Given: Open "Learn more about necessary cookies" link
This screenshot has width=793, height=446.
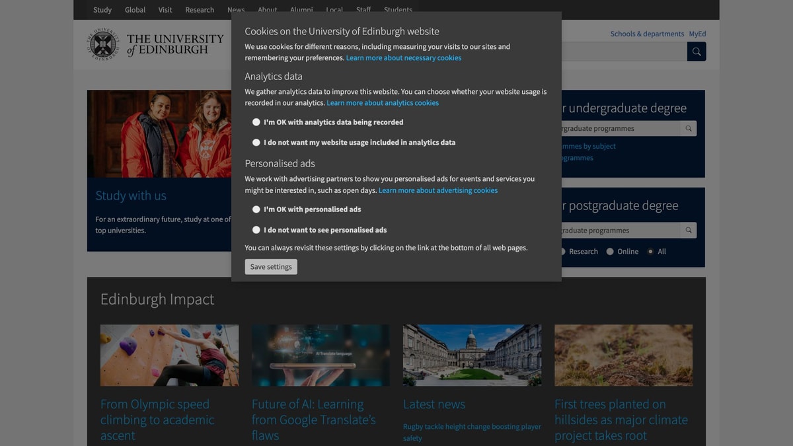Looking at the screenshot, I should 403,58.
